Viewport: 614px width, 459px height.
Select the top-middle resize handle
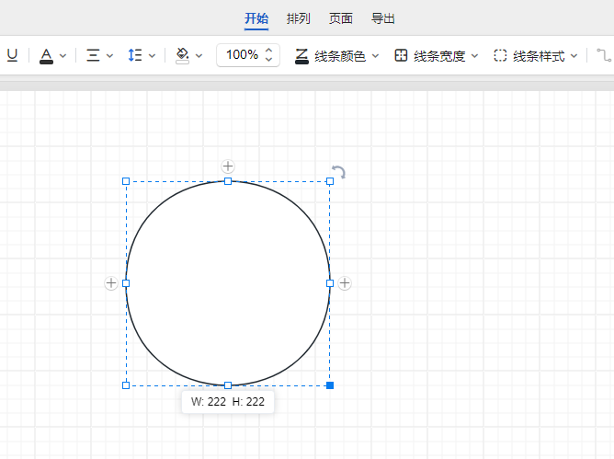pyautogui.click(x=228, y=181)
